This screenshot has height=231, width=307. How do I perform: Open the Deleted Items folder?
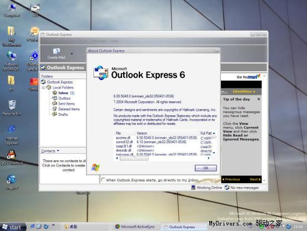tap(69, 109)
